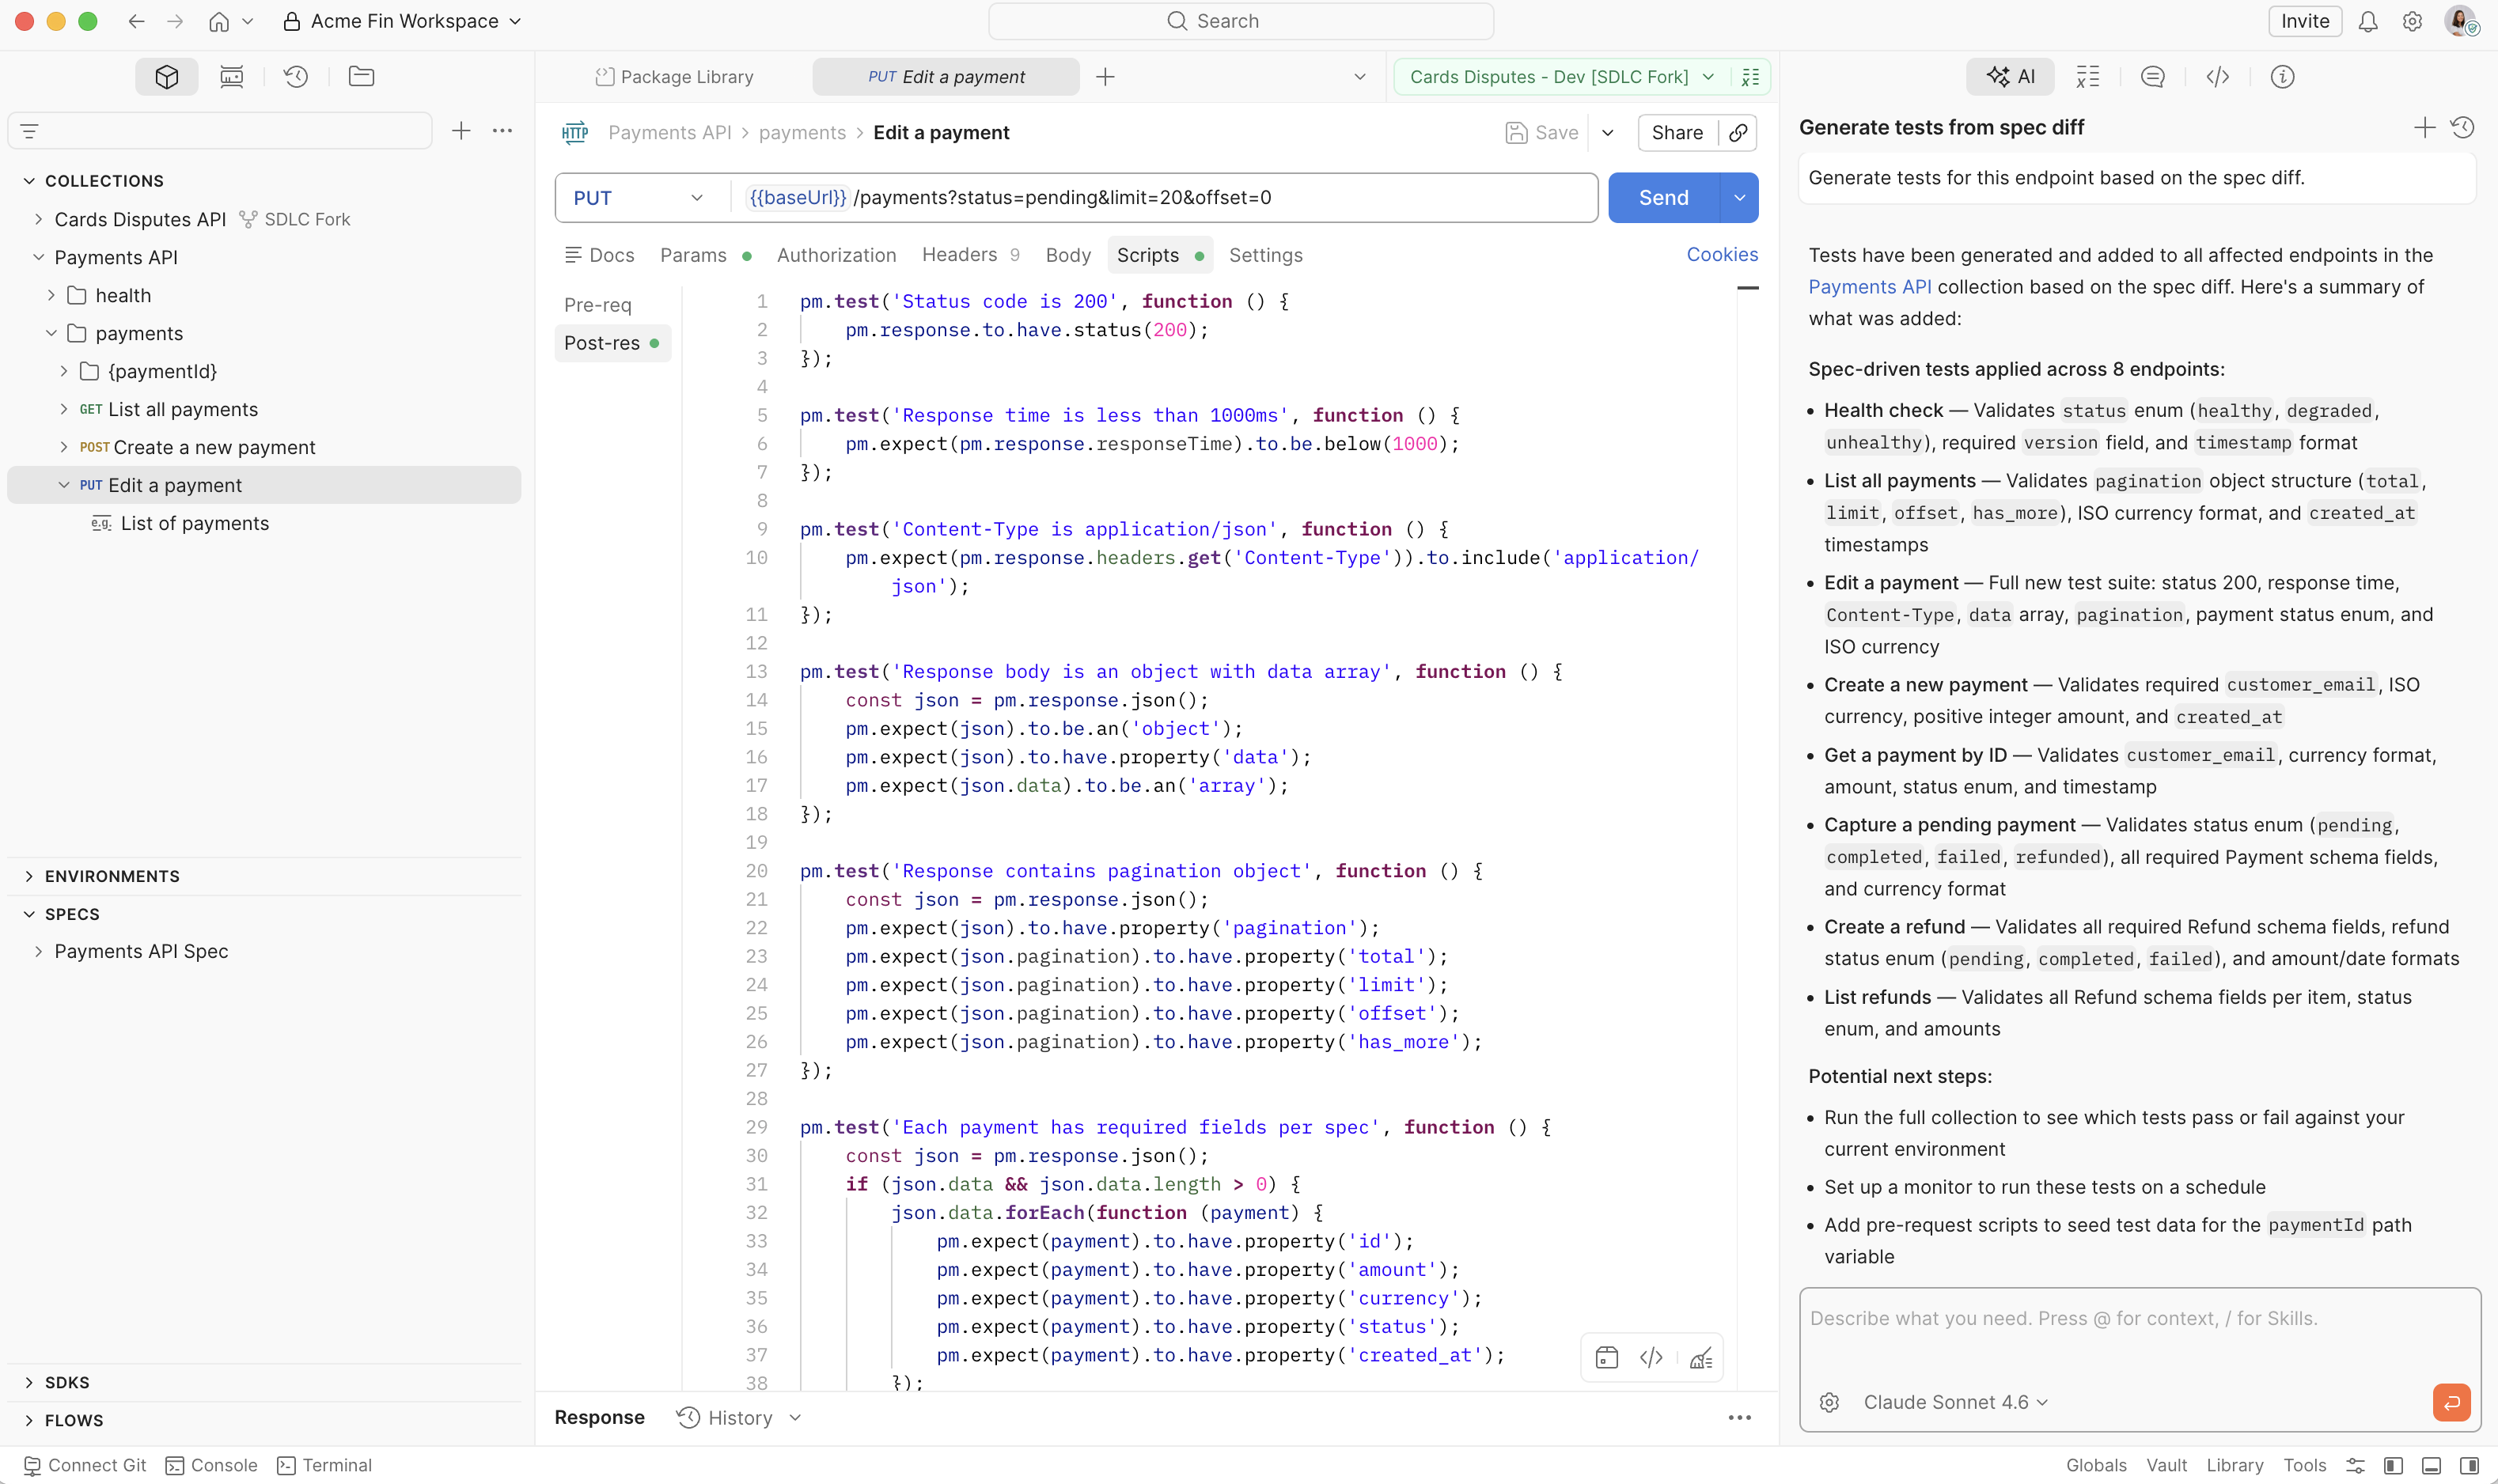Image resolution: width=2498 pixels, height=1484 pixels.
Task: Open tab list dropdown chevron
Action: (x=1359, y=77)
